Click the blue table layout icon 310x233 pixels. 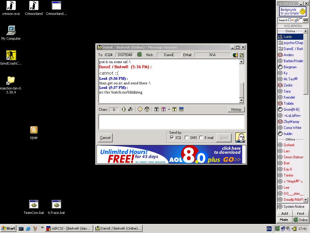181,109
